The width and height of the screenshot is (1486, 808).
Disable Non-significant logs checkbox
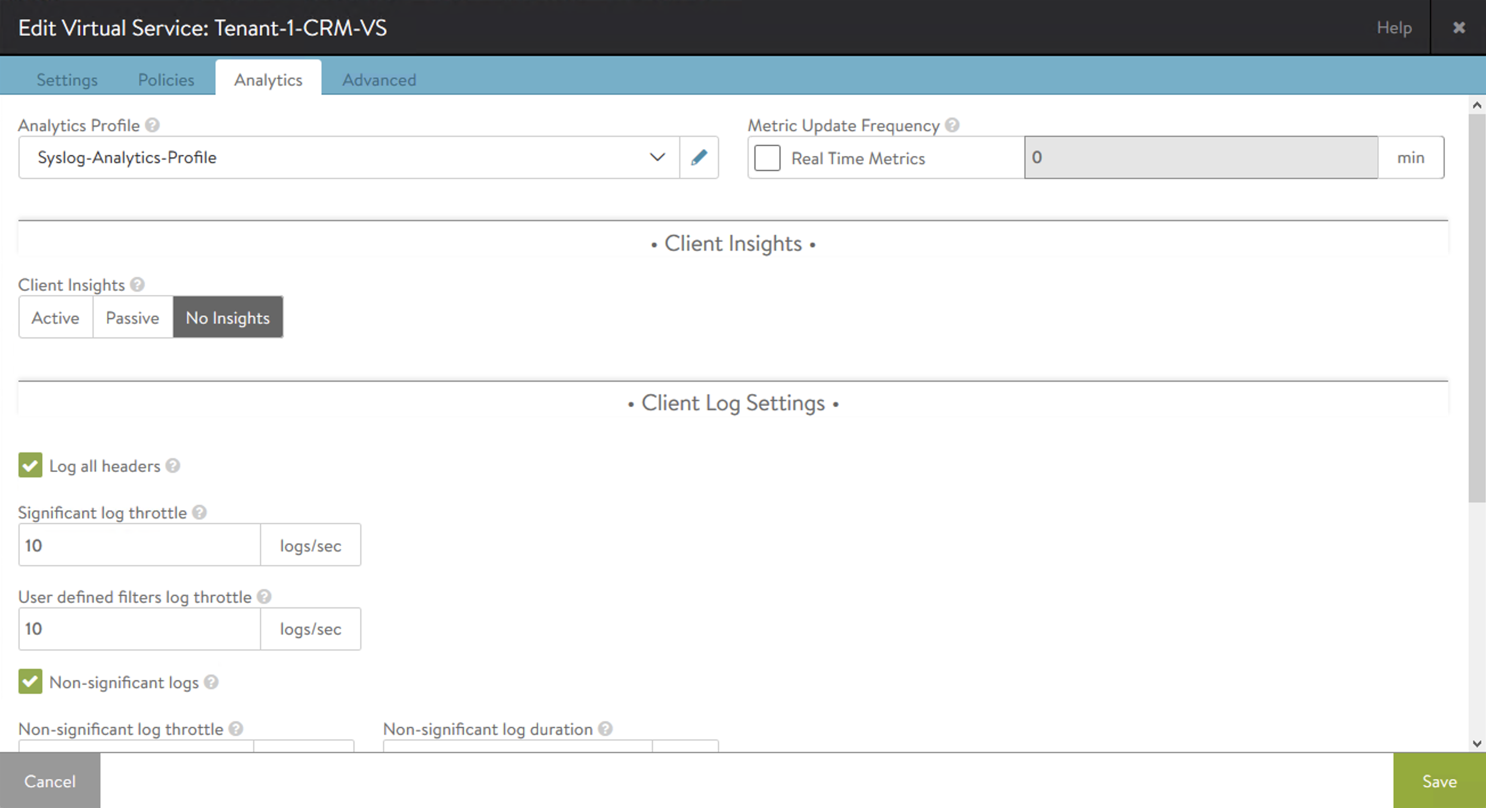coord(31,682)
